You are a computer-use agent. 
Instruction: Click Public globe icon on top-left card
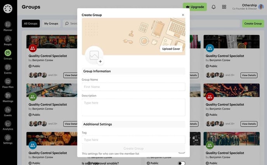[x=30, y=66]
